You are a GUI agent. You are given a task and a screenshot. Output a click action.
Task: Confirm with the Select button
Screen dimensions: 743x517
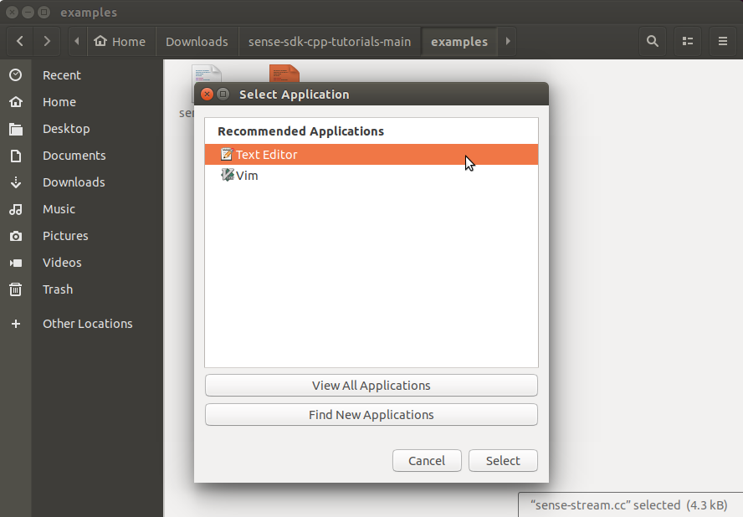[503, 461]
